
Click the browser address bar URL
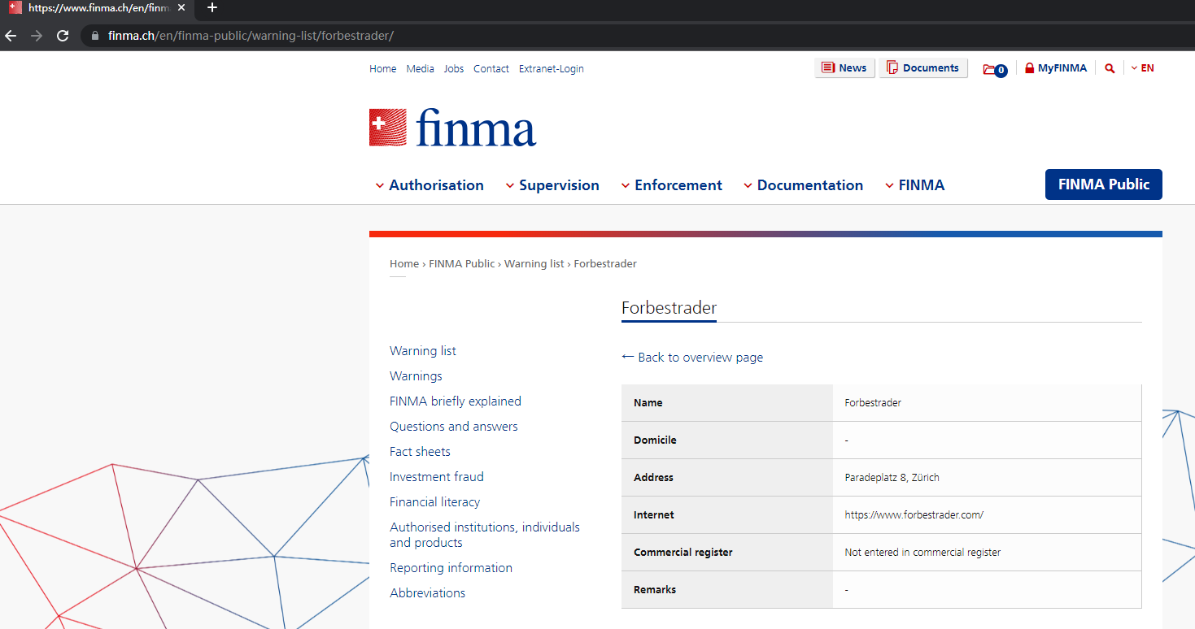tap(251, 36)
